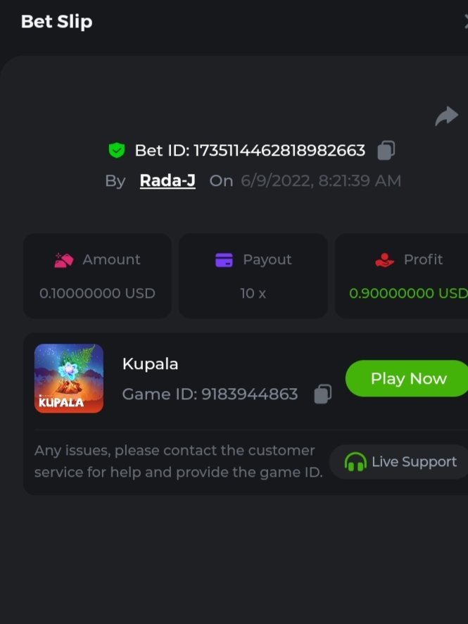This screenshot has height=624, width=468.
Task: Click the bet date and time text
Action: (321, 181)
